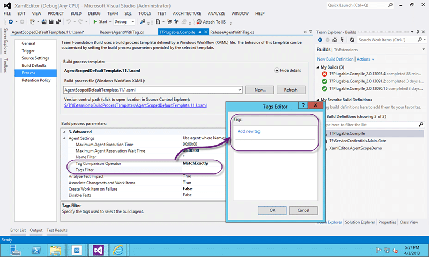The width and height of the screenshot is (429, 257).
Task: Open Team Explorer window position dropdown
Action: pyautogui.click(x=412, y=32)
